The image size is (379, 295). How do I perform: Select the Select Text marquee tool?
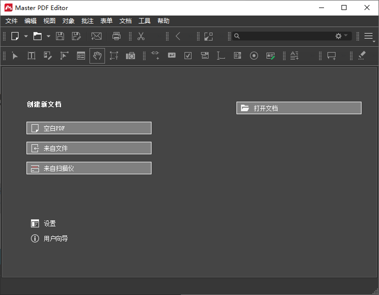coord(114,56)
